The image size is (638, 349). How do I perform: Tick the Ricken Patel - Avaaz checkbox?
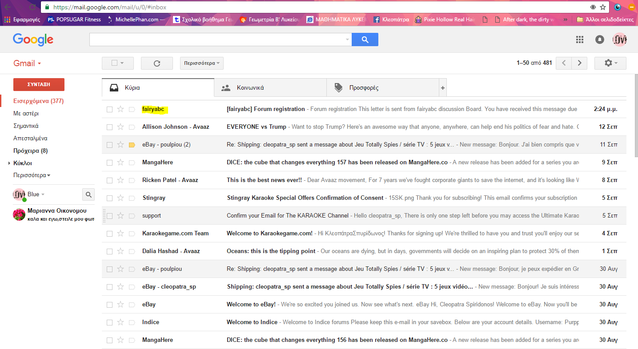point(109,180)
